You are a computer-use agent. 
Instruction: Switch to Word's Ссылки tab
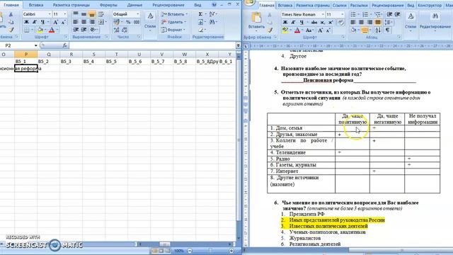[339, 6]
